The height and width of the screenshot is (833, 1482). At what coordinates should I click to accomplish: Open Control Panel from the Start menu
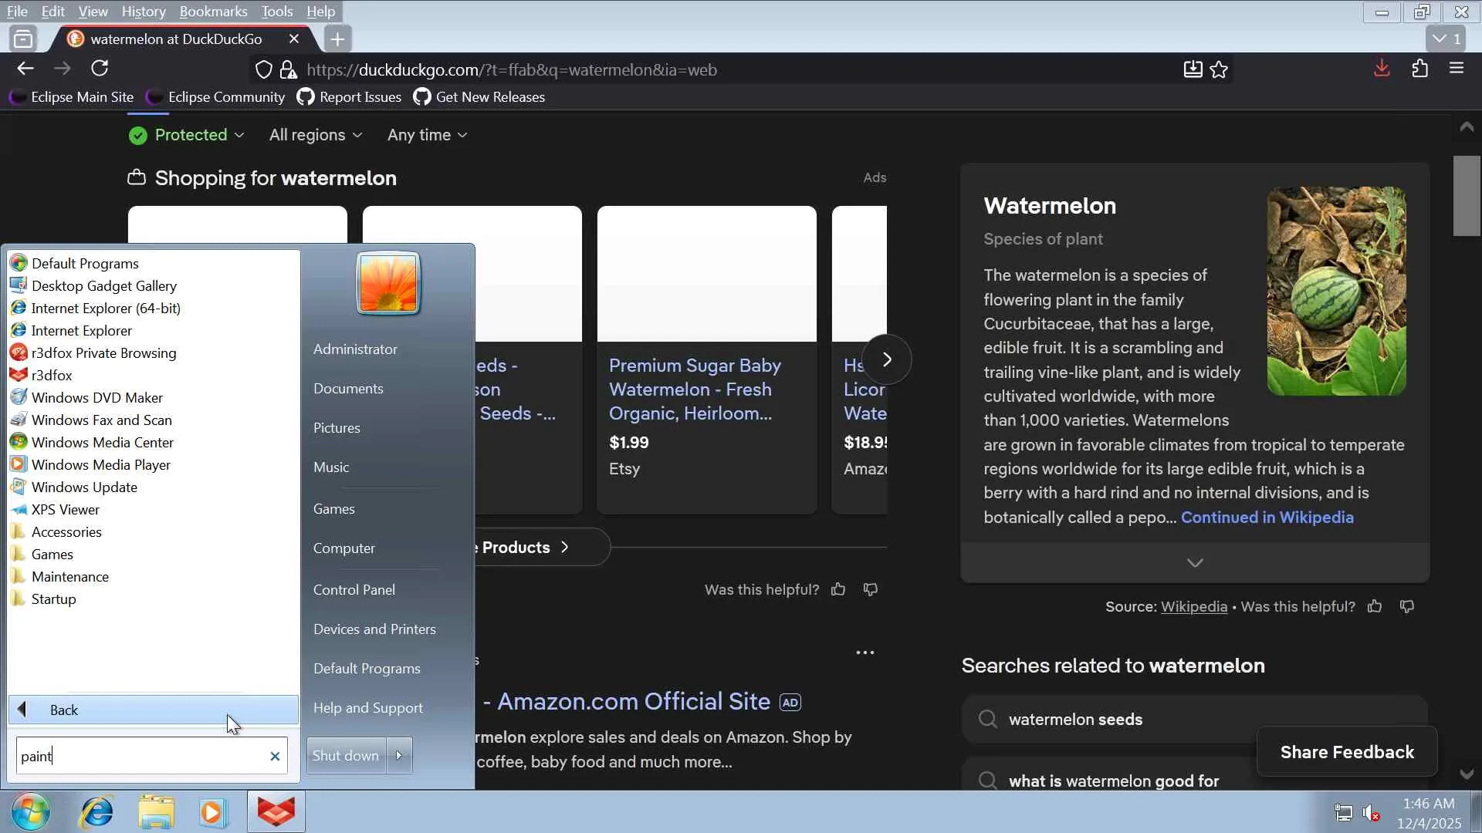(354, 589)
